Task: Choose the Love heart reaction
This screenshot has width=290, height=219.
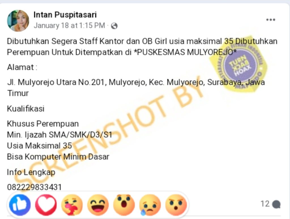Action: (46, 205)
